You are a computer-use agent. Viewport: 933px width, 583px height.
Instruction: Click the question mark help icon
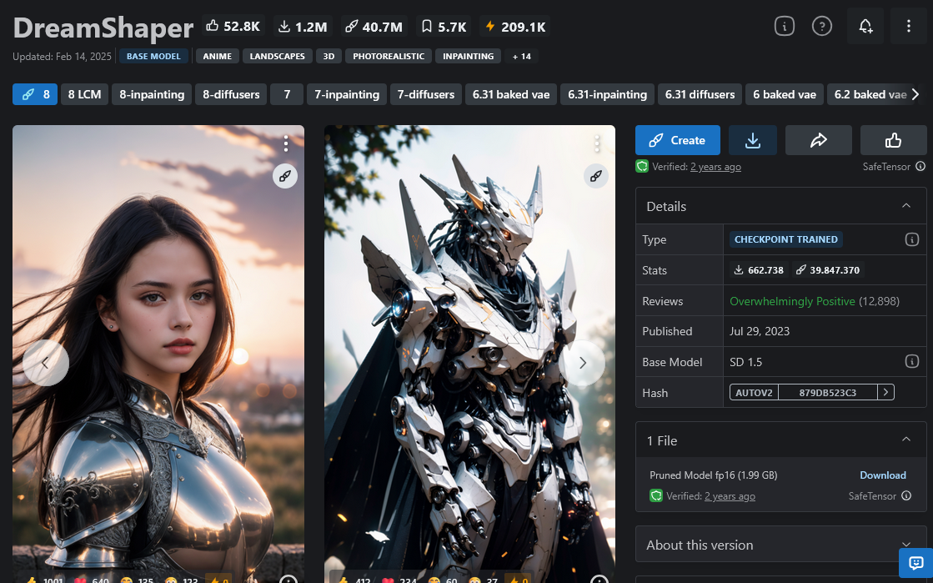pyautogui.click(x=822, y=27)
